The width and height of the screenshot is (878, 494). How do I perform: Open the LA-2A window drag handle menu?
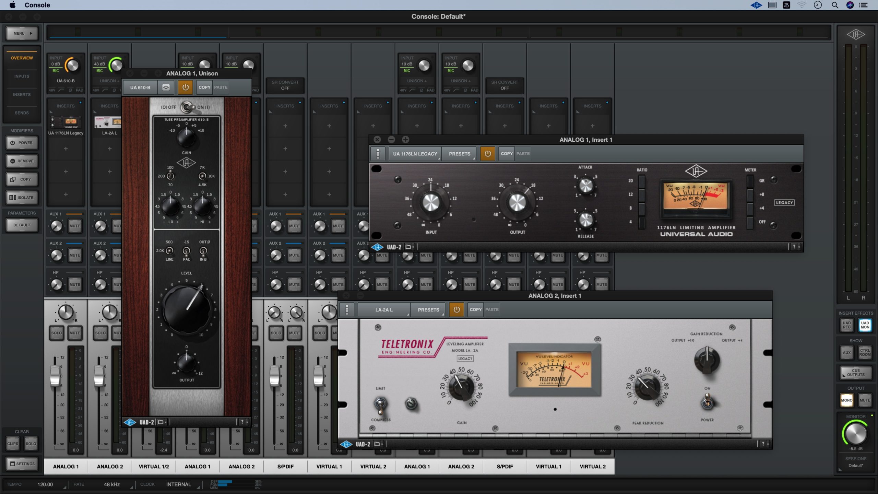point(347,309)
